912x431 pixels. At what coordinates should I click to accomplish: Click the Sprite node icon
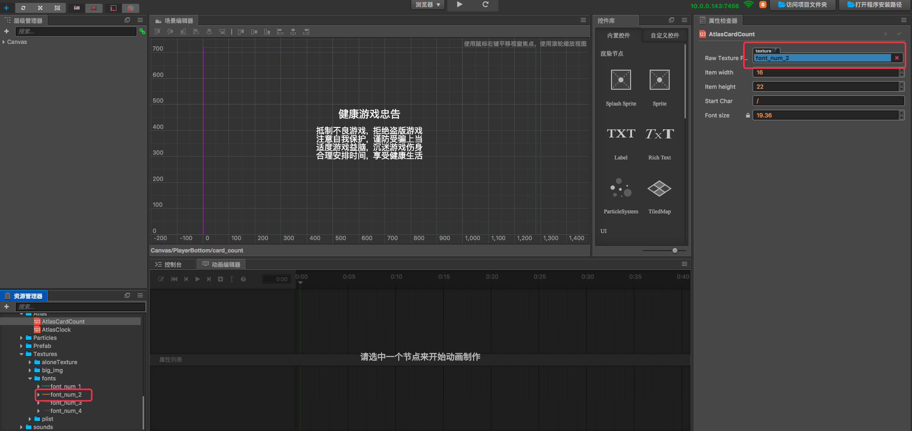[660, 80]
